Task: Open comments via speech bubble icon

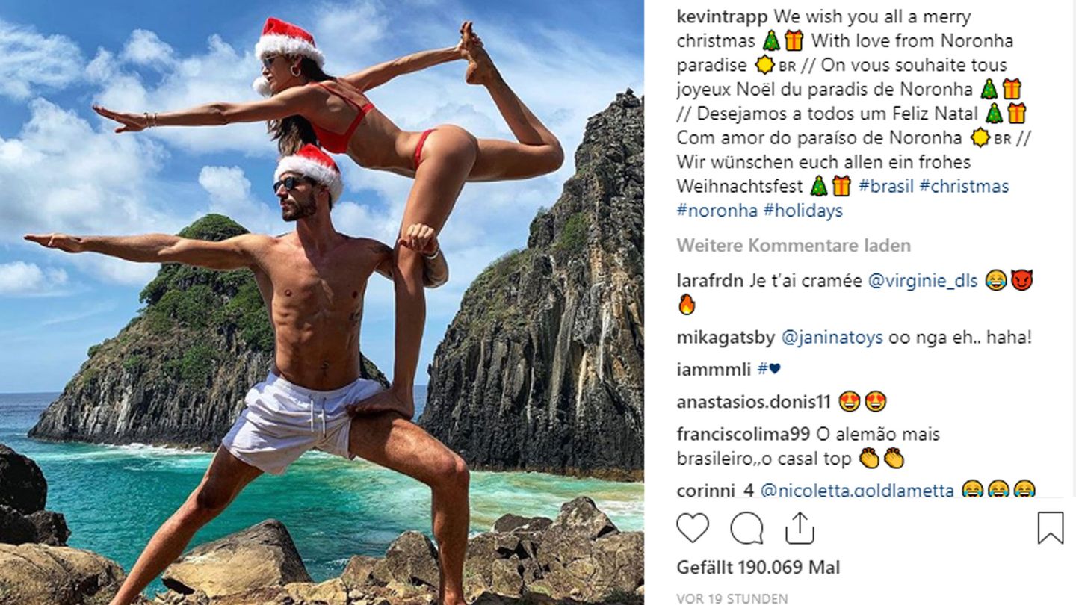Action: (x=746, y=528)
